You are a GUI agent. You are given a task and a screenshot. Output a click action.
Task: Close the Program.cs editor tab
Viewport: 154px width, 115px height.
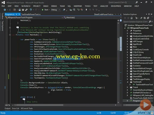point(19,14)
